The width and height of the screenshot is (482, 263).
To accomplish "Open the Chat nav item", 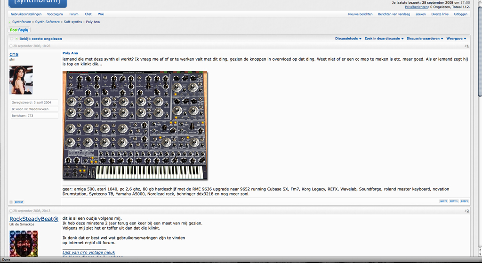I will coord(88,14).
